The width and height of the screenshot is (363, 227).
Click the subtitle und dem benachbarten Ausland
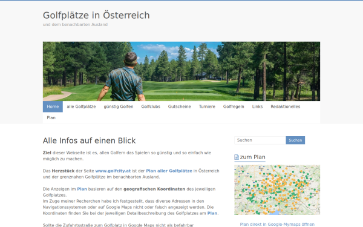coord(75,25)
